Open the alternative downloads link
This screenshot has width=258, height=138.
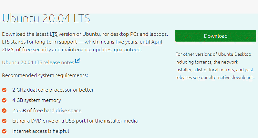231,77
